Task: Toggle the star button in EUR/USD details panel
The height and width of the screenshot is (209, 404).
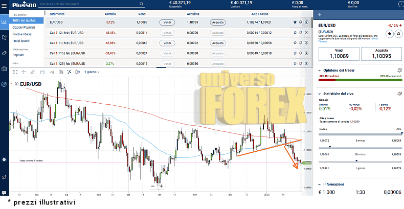Action: (389, 33)
